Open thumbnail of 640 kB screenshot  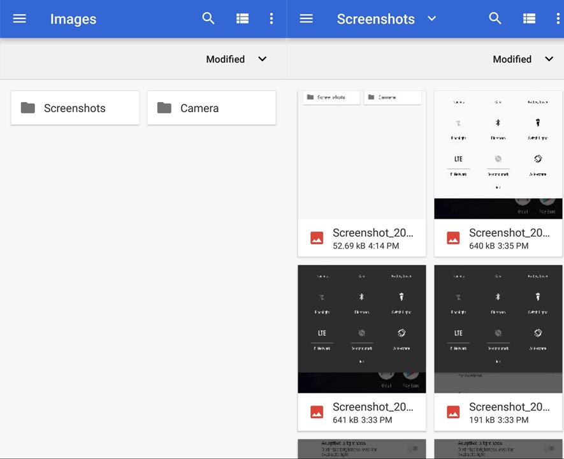click(498, 155)
